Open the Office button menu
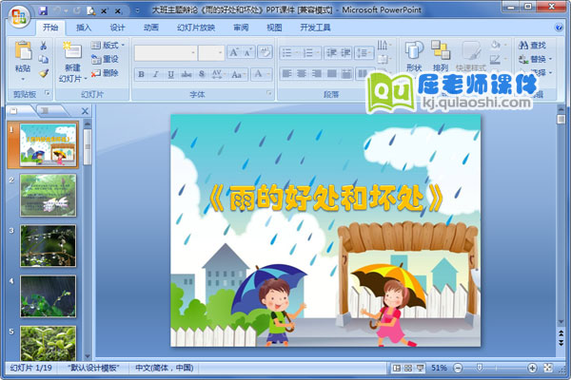The width and height of the screenshot is (571, 380). 20,17
